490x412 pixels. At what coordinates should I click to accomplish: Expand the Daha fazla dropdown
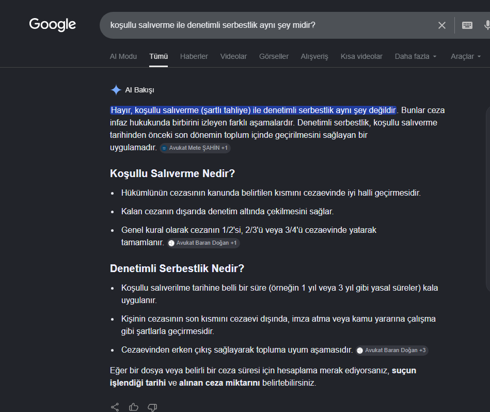[415, 57]
